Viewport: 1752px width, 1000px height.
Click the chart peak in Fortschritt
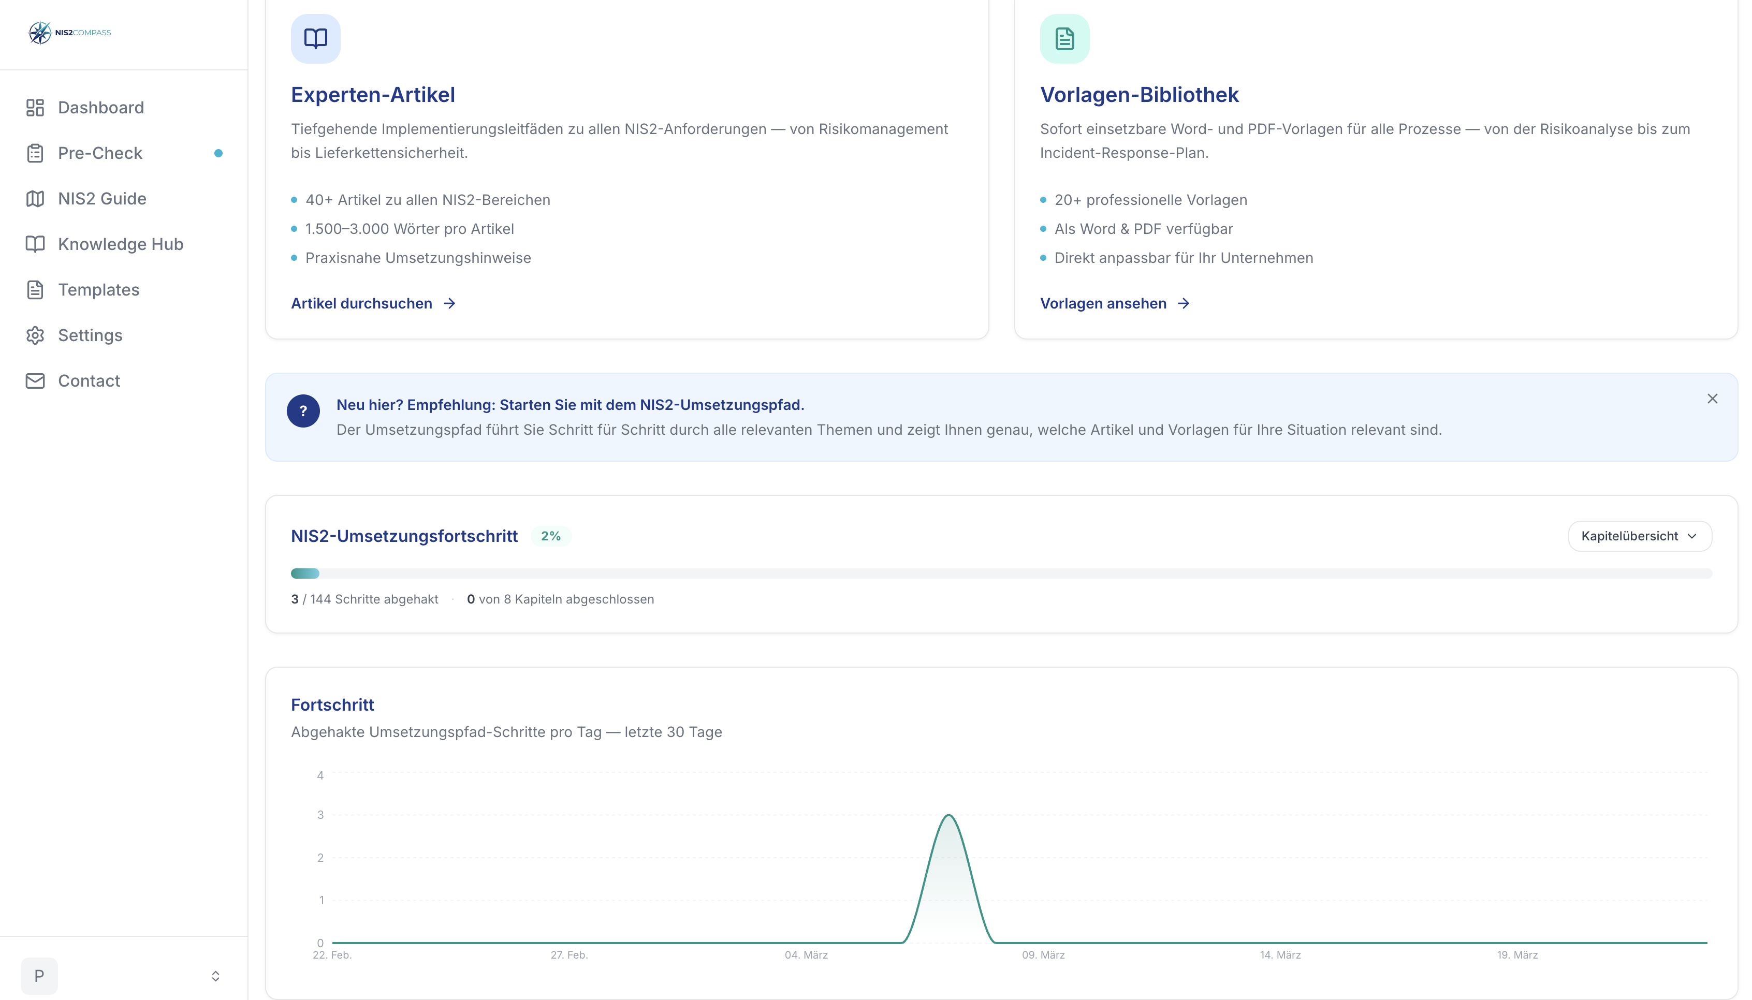coord(948,816)
